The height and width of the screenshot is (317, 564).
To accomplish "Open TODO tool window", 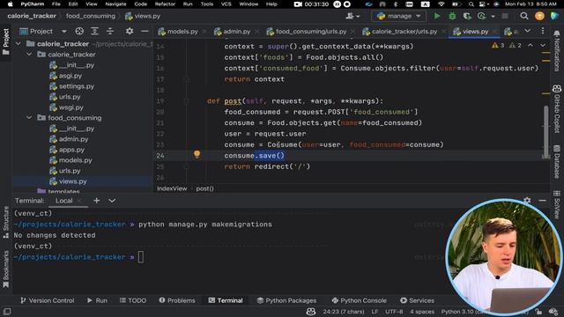I will [x=133, y=300].
